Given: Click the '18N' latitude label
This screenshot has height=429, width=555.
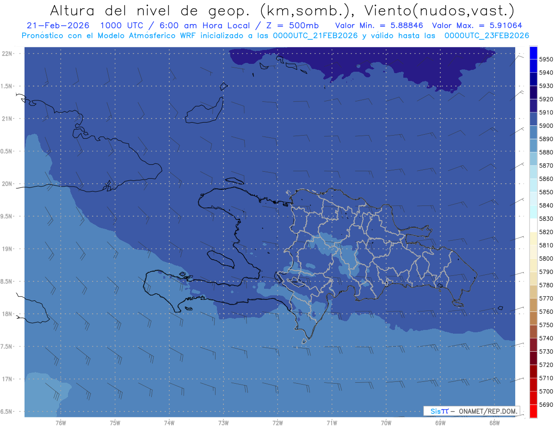Looking at the screenshot, I should pyautogui.click(x=8, y=314).
